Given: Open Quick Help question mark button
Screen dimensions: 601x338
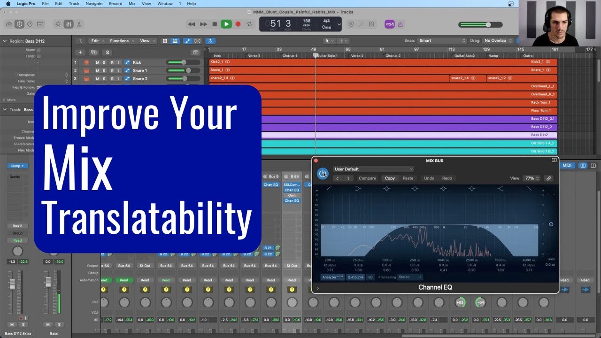Looking at the screenshot, I should pyautogui.click(x=30, y=24).
